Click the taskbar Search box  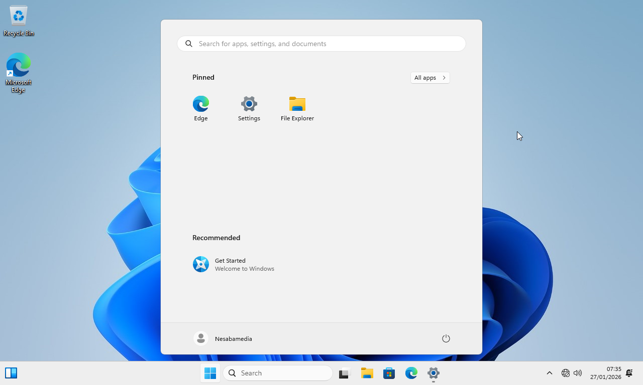278,373
